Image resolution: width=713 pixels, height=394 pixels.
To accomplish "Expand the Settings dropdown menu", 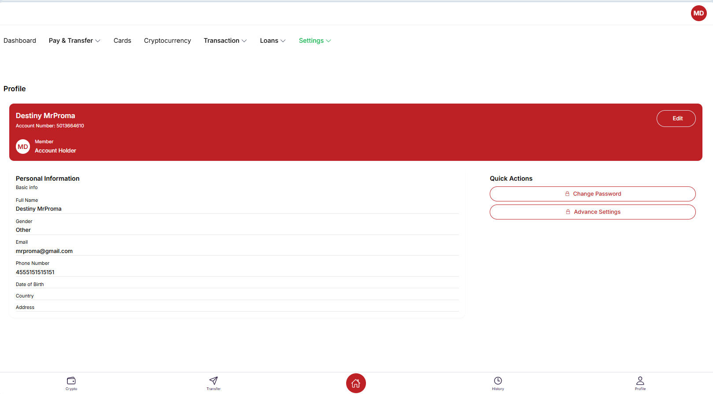I will coord(315,41).
